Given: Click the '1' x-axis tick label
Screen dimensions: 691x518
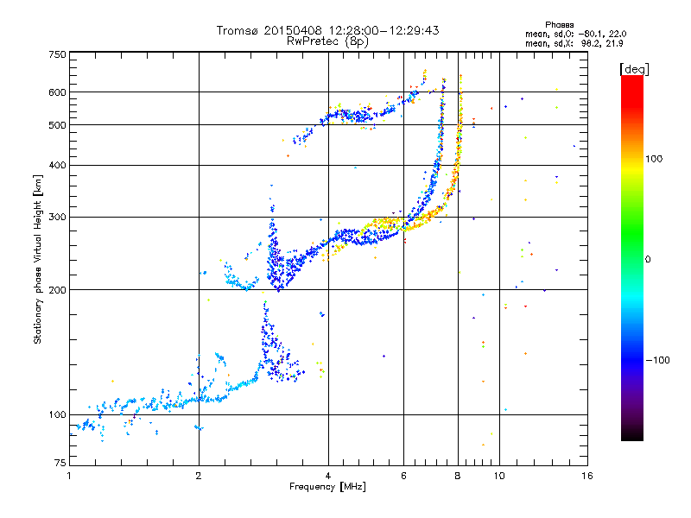Looking at the screenshot, I should point(69,476).
